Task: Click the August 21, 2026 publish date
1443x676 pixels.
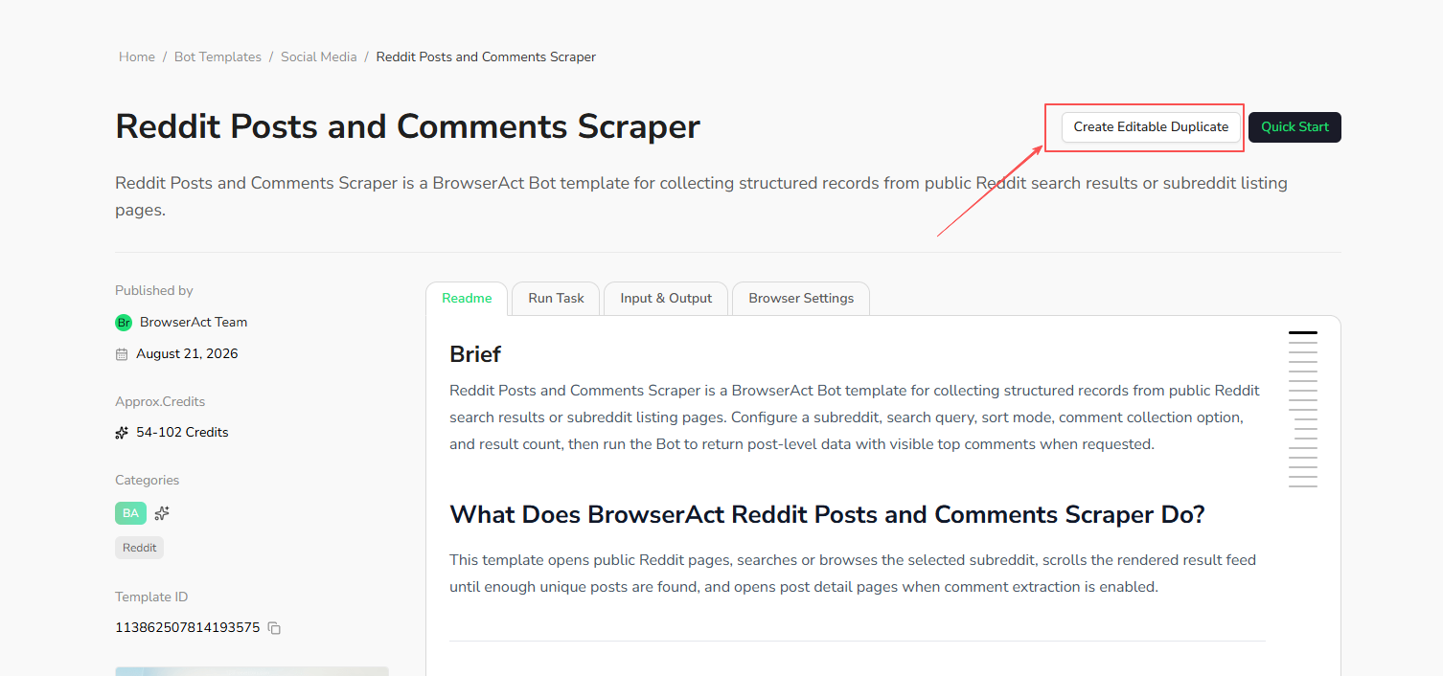Action: point(187,354)
